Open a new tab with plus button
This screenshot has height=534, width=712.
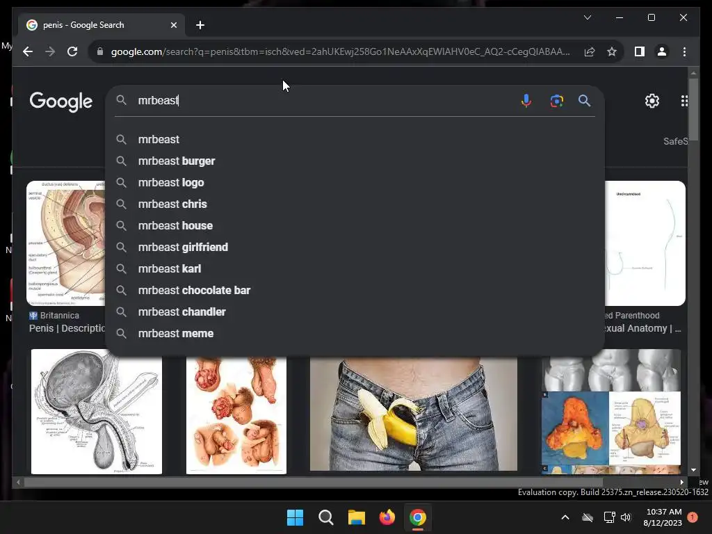click(200, 25)
